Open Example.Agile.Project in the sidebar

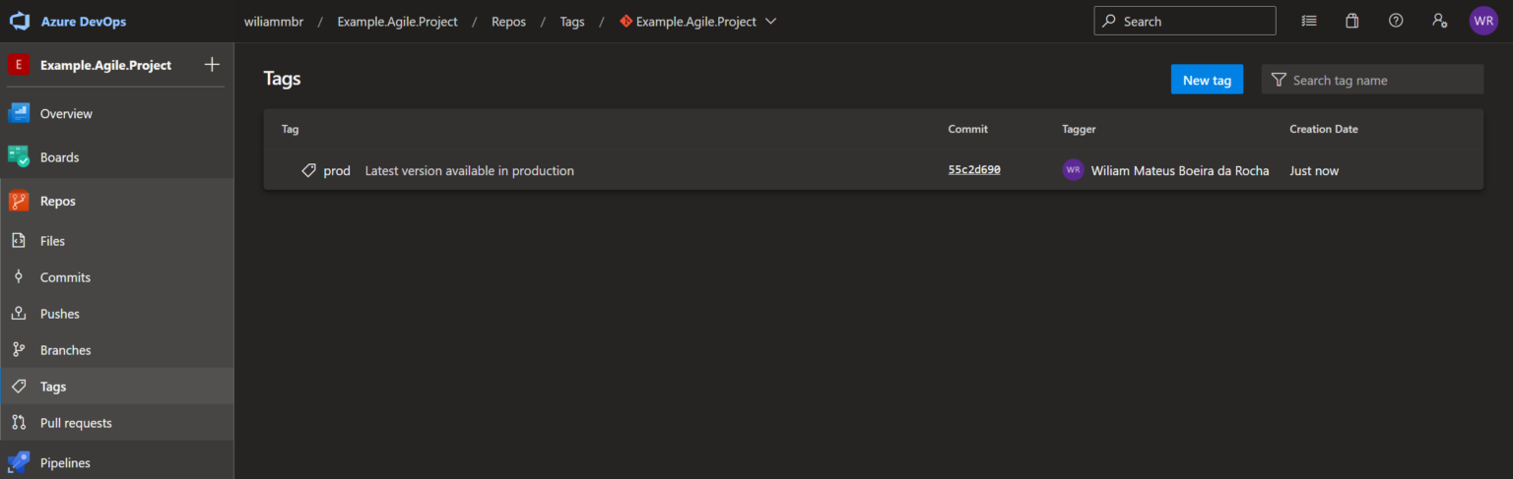105,65
